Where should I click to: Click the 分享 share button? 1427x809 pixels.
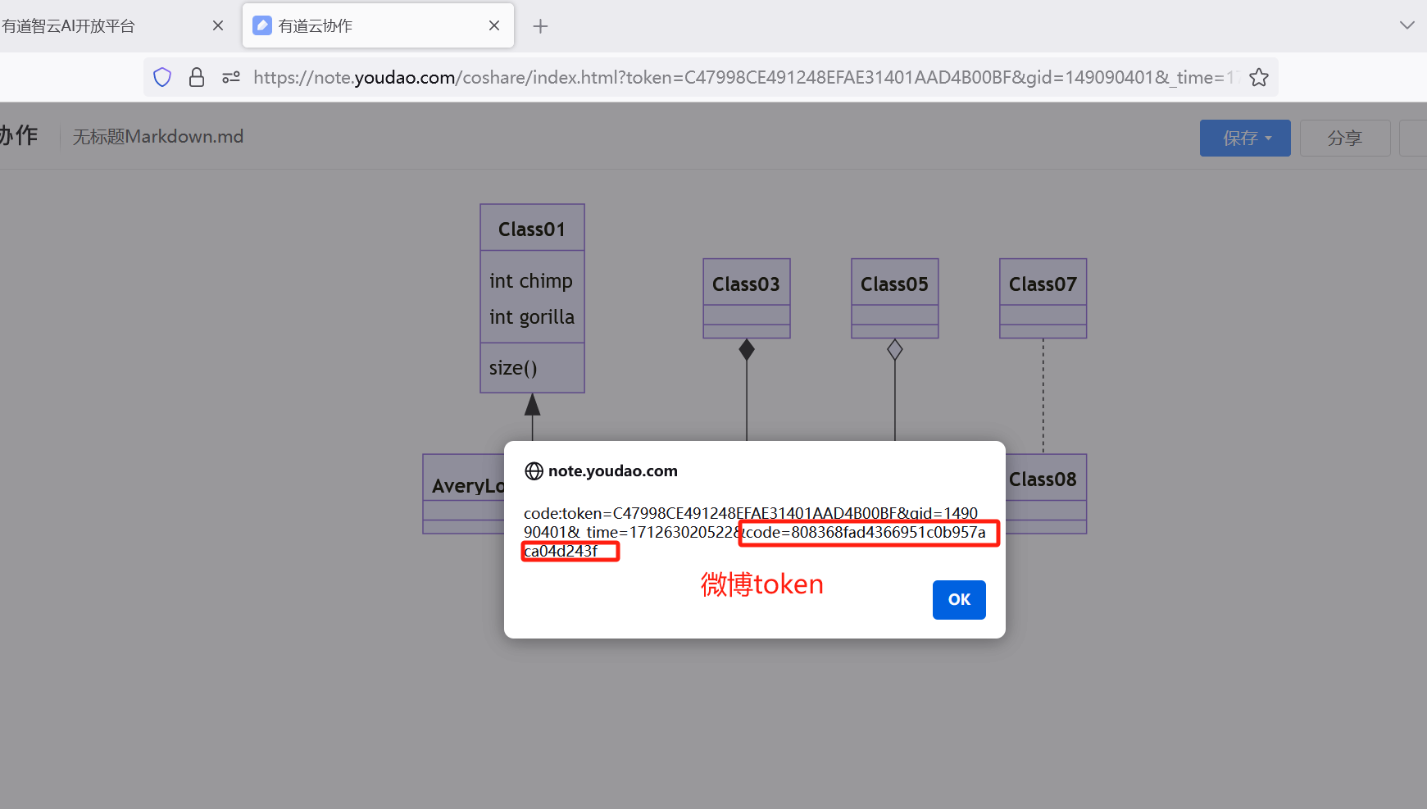coord(1345,138)
